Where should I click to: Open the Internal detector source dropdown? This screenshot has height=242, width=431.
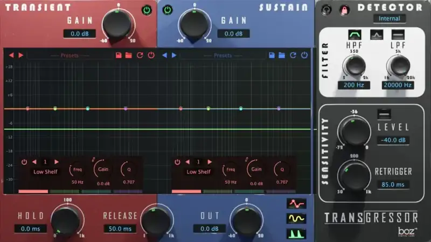[389, 19]
